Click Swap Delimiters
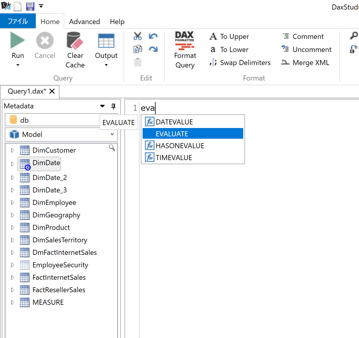 tap(240, 63)
